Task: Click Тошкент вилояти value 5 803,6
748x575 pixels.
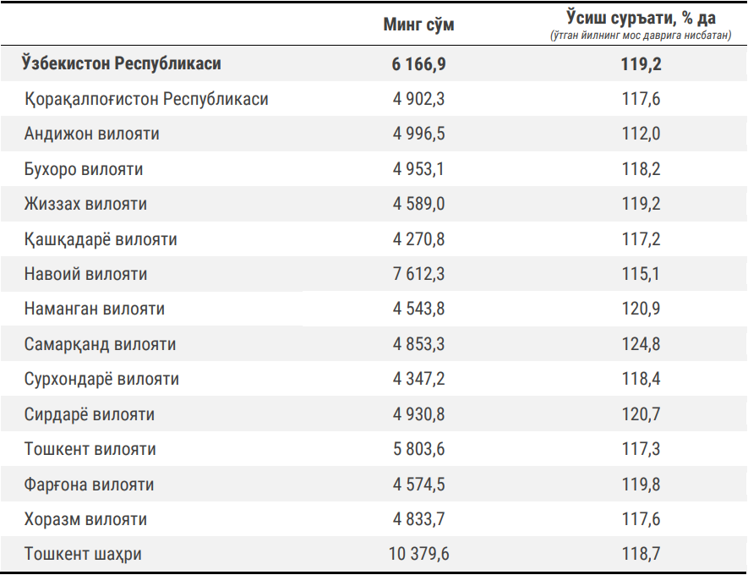Action: 418,449
